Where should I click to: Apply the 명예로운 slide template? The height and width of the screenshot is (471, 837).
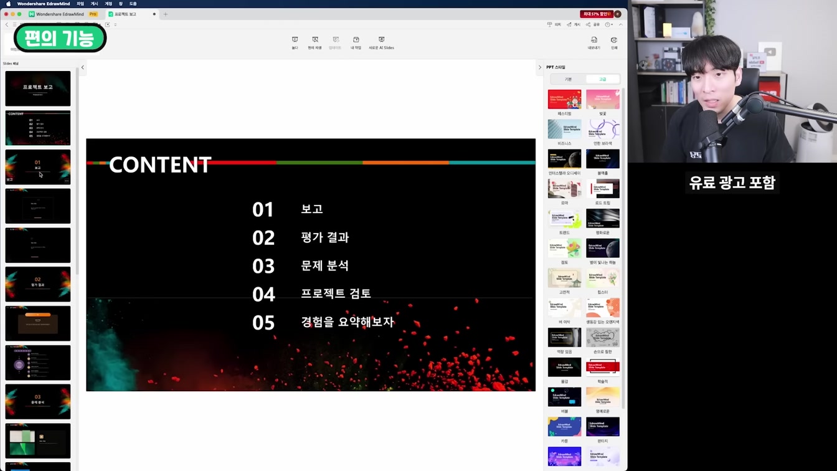pos(603,397)
